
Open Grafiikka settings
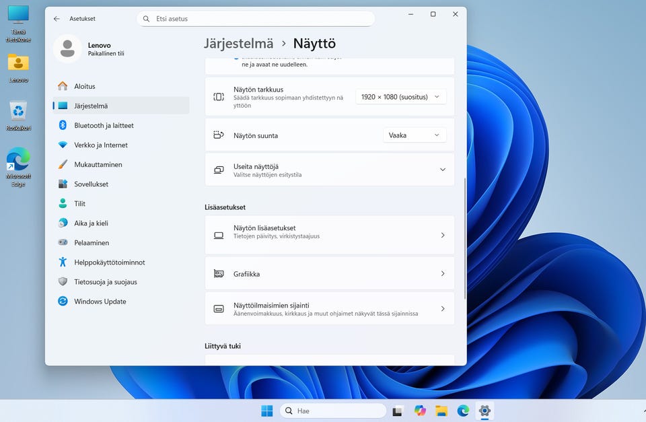tap(329, 274)
